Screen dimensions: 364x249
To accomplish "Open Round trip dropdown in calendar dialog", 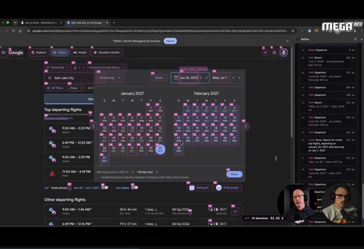I will click(x=110, y=78).
